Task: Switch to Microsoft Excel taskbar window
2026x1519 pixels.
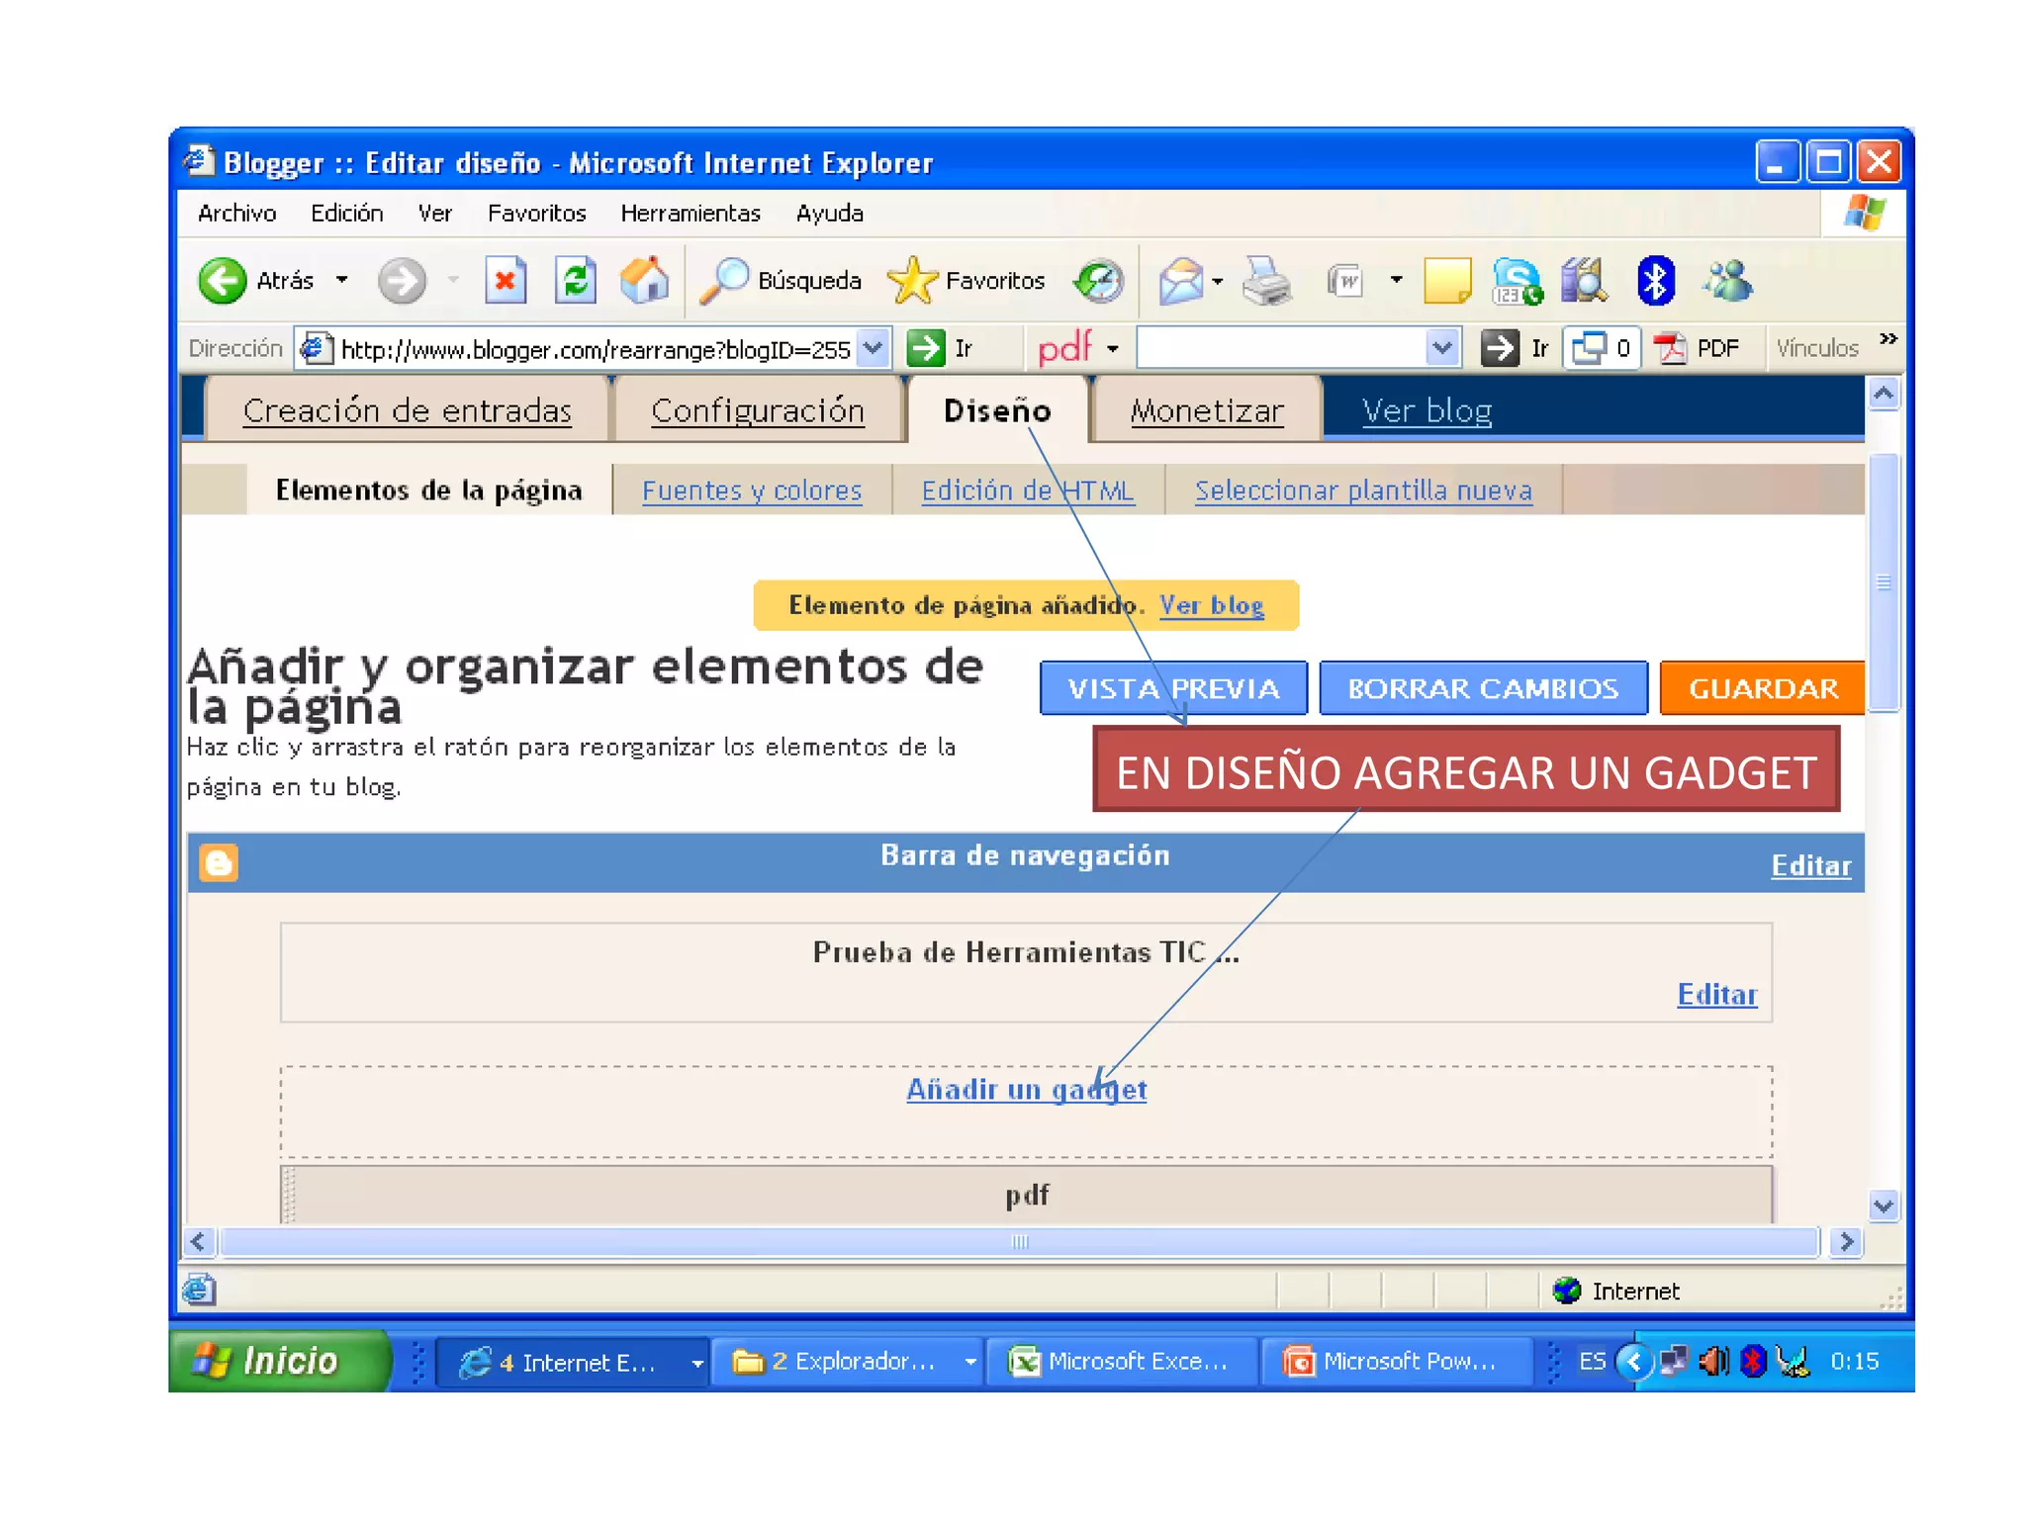Action: pos(1122,1363)
